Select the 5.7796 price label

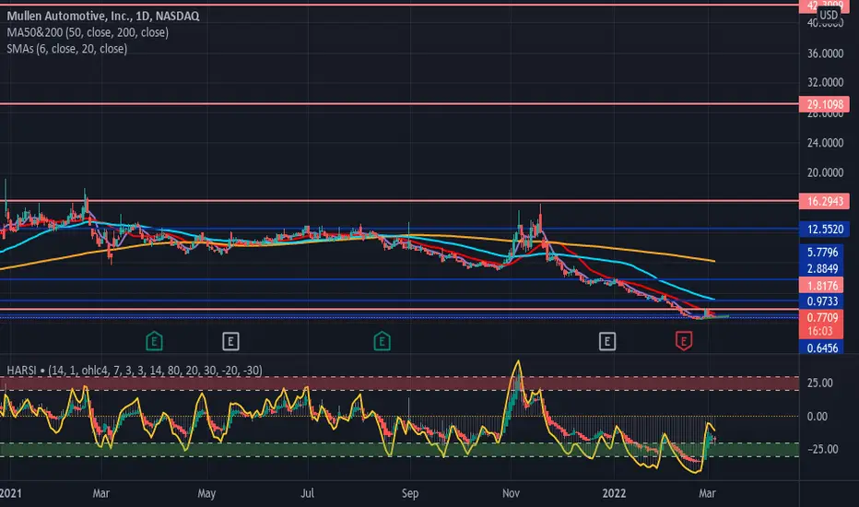pos(822,253)
